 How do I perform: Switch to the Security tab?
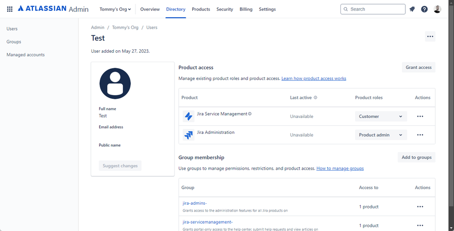tap(225, 9)
